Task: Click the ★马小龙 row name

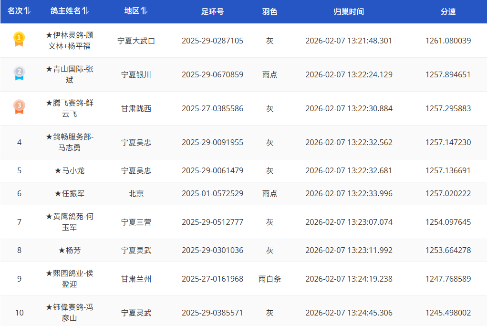Action: [70, 170]
